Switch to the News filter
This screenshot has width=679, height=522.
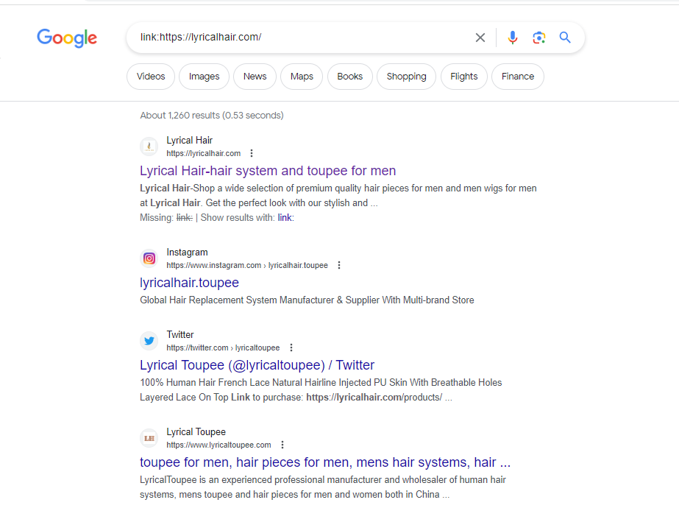(255, 77)
